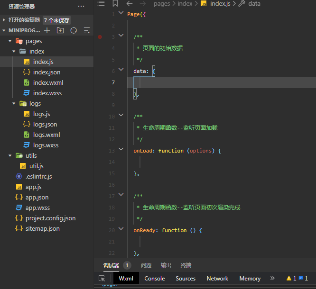Select the Console debugger tab
Image resolution: width=316 pixels, height=289 pixels.
(155, 278)
